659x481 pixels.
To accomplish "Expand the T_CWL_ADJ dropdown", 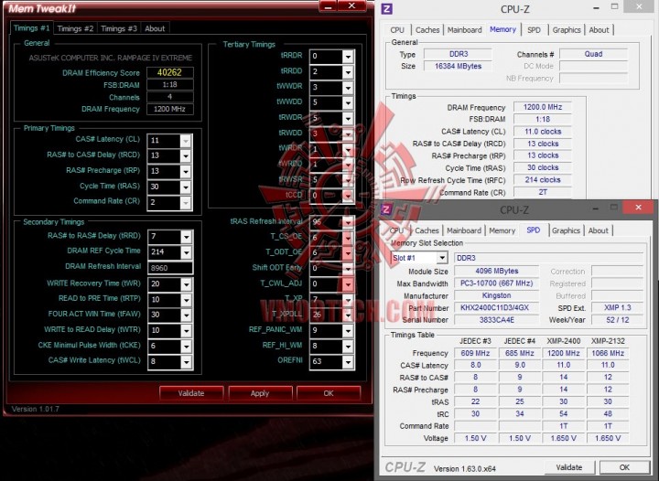I will tap(348, 284).
